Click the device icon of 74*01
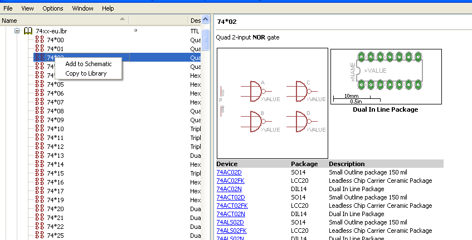Image resolution: width=472 pixels, height=240 pixels. click(40, 48)
